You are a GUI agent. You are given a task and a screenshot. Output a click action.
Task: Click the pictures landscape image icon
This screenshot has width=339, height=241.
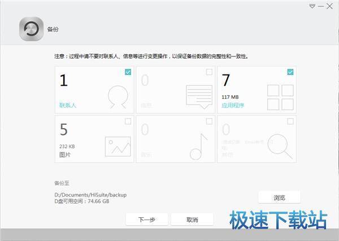[x=118, y=146]
